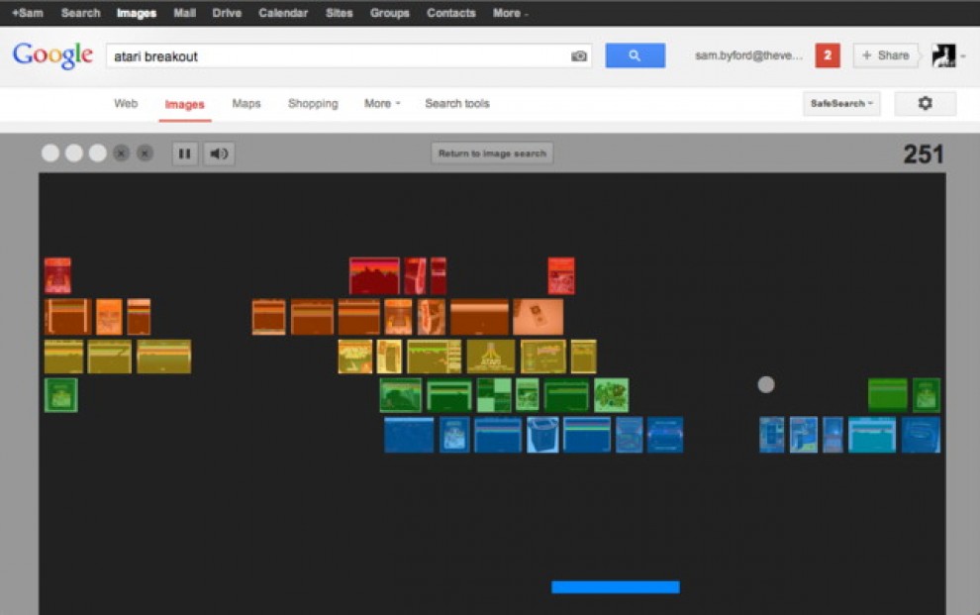980x615 pixels.
Task: Open Images in the top black bar
Action: click(x=137, y=13)
